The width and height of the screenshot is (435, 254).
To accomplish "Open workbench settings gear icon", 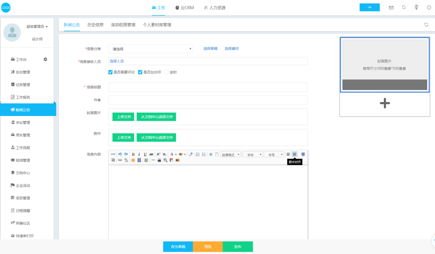I will coord(46,59).
